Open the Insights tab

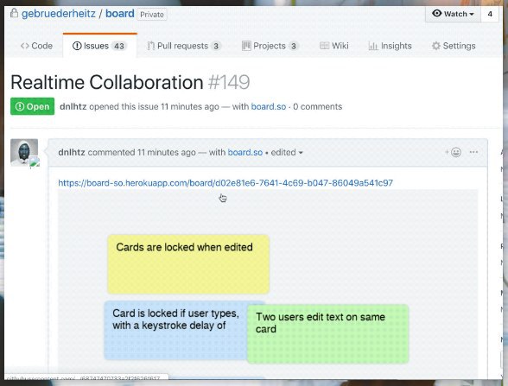coord(391,46)
